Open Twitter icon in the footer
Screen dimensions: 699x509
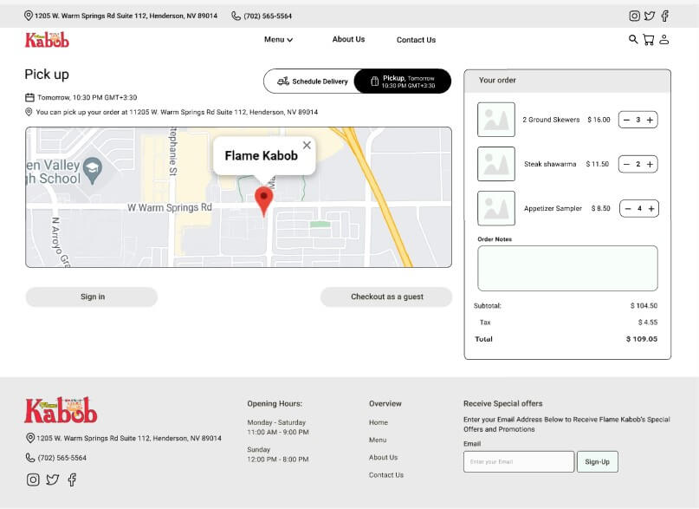point(53,480)
